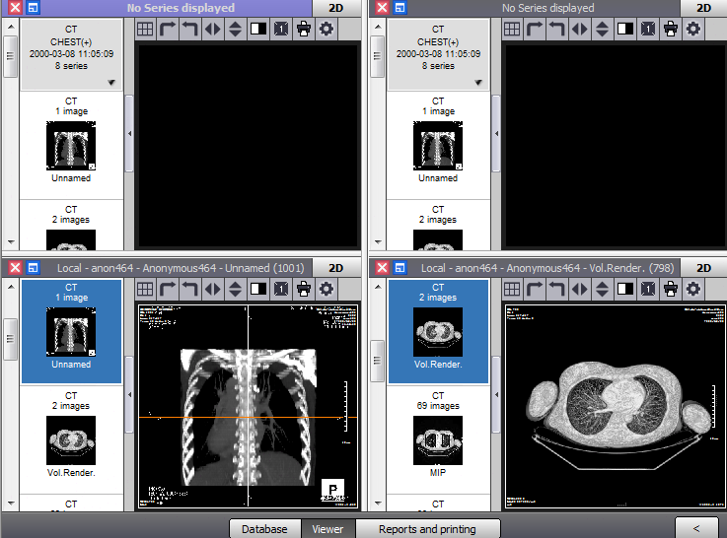The image size is (727, 538).
Task: Click 2D mode button of top-left viewer
Action: (x=336, y=8)
